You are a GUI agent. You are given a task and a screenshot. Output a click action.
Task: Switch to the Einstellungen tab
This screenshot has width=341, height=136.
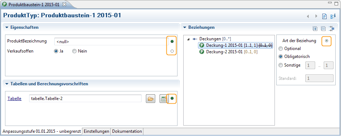96,131
